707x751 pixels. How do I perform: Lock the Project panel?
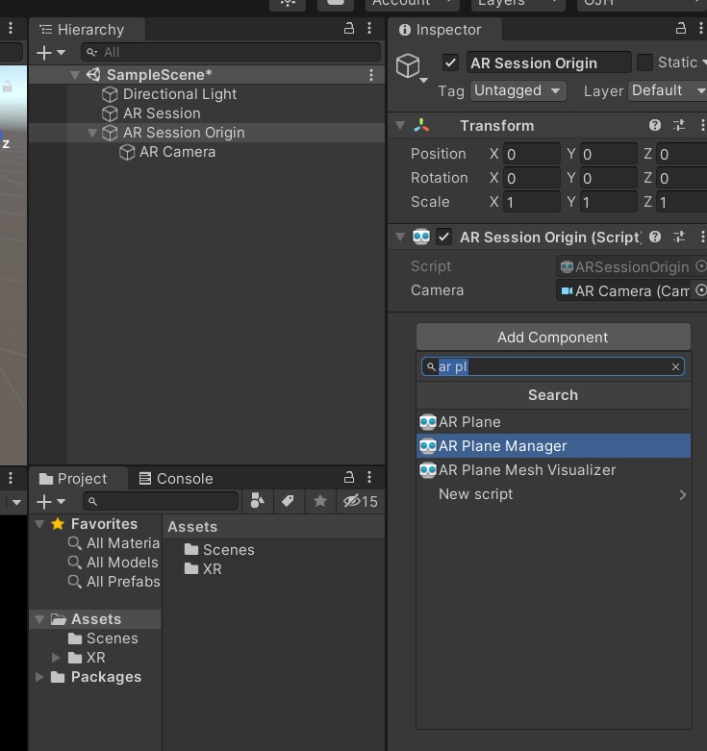[x=349, y=478]
